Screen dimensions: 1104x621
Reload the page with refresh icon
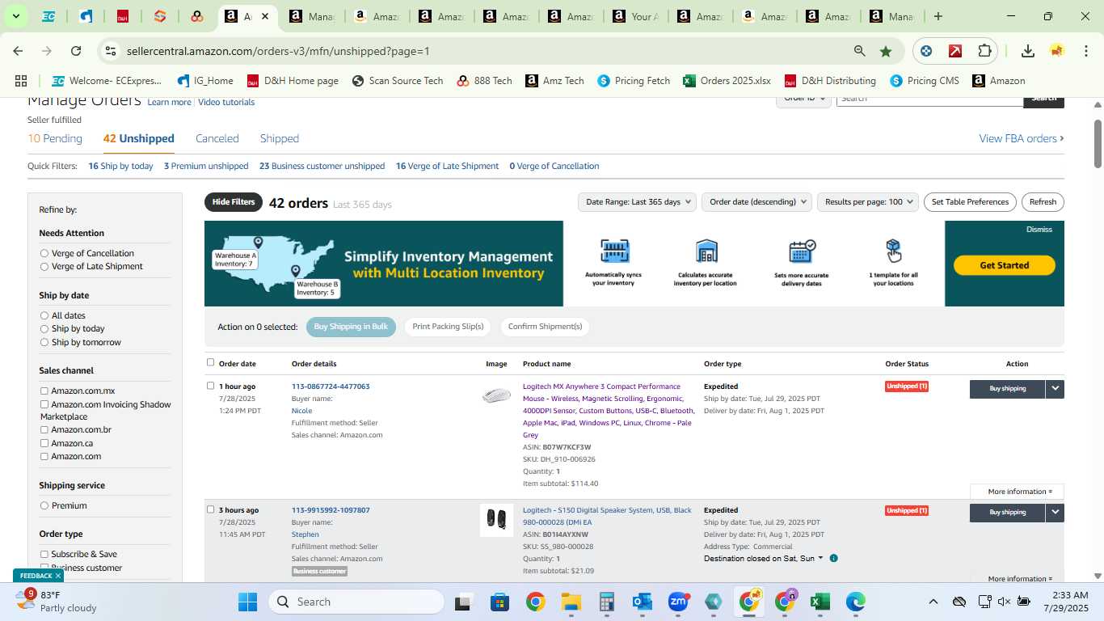(76, 51)
